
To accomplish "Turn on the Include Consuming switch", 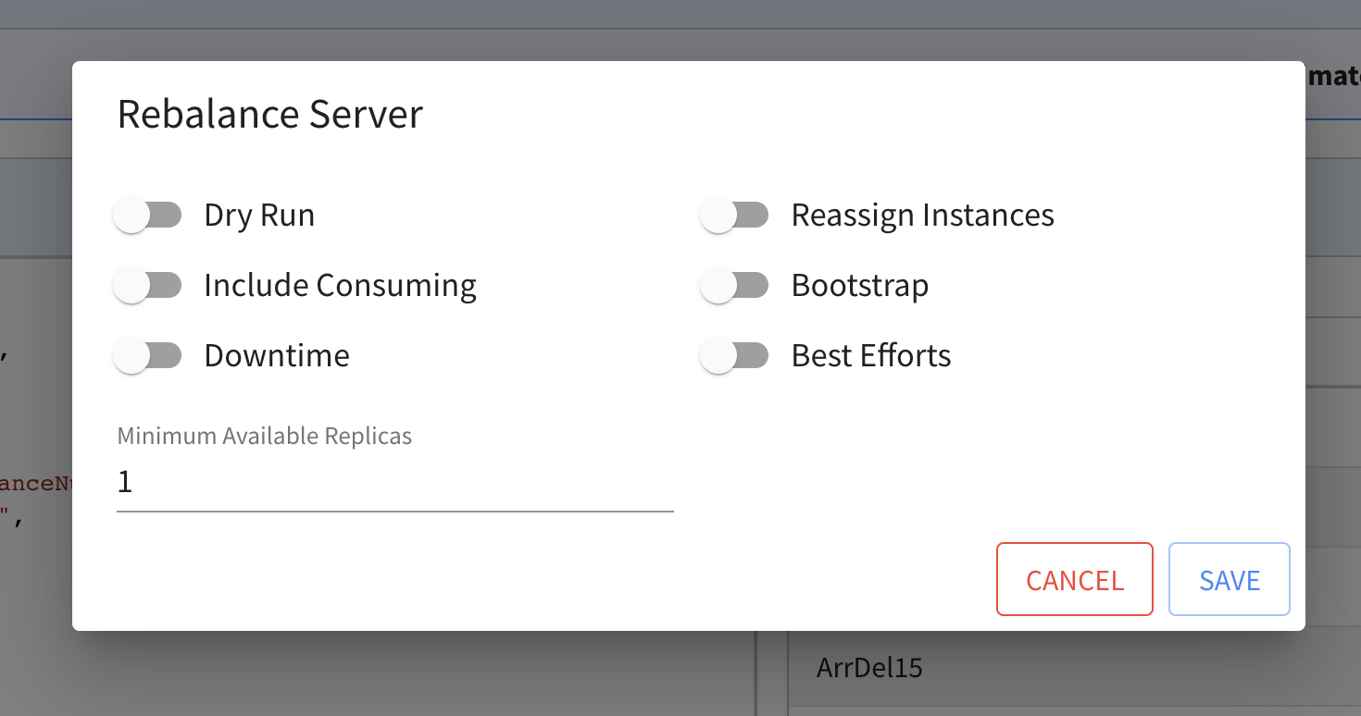I will pos(148,286).
